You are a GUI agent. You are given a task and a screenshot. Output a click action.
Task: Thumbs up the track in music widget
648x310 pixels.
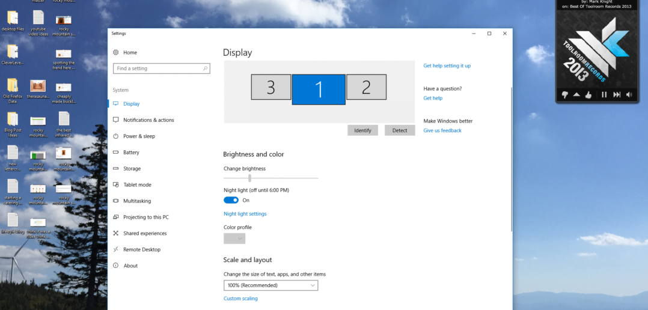coord(588,95)
